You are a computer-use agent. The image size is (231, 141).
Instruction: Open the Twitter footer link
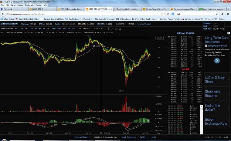tap(144, 137)
